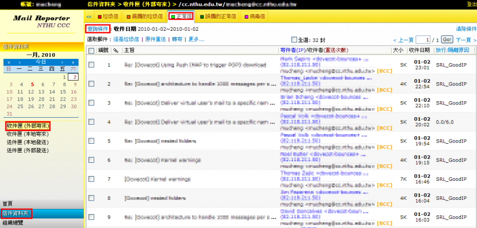477x228 pixels.
Task: Open the 誤攔的正常信 tab
Action: (x=218, y=16)
